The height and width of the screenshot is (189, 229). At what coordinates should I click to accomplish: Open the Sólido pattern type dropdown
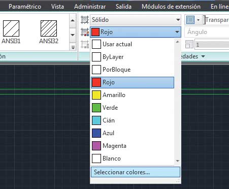(136, 20)
